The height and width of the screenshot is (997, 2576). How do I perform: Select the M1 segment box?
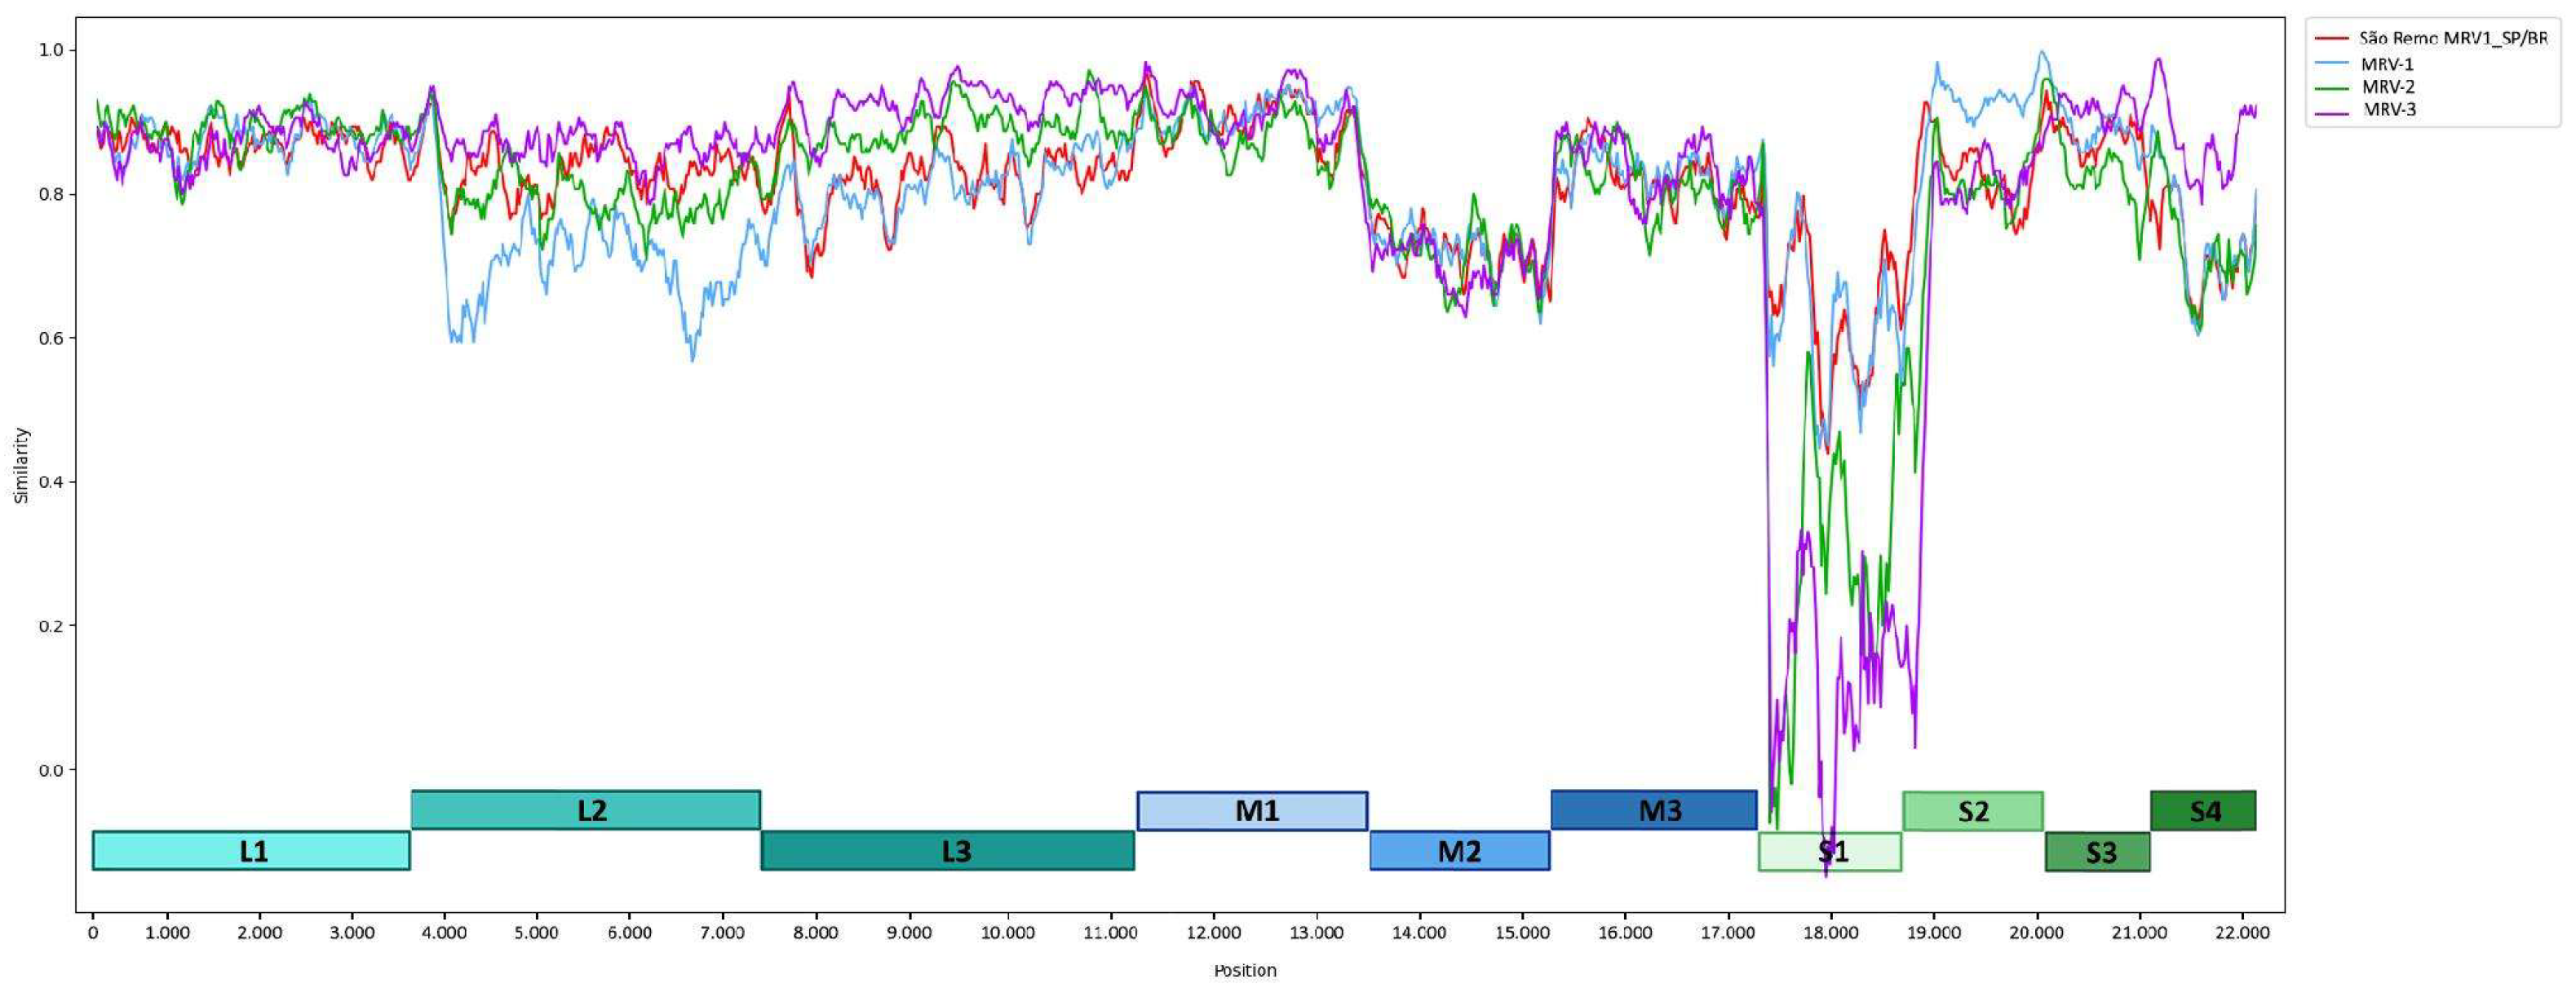1252,810
